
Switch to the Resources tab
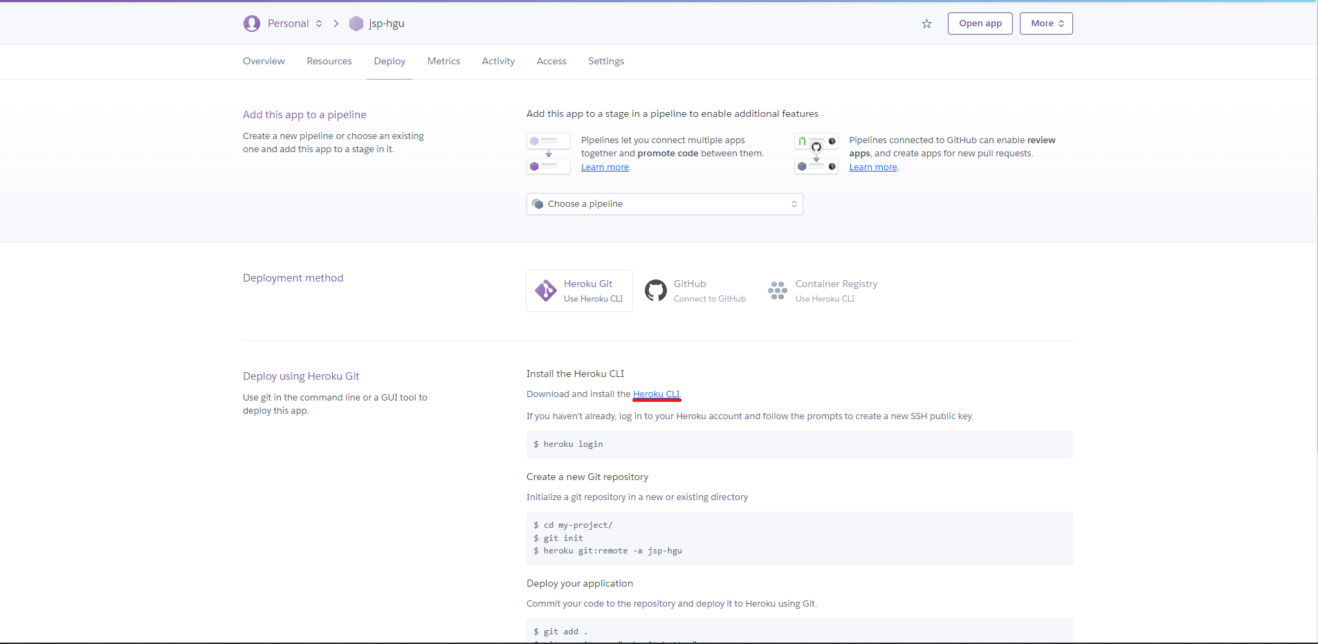329,62
